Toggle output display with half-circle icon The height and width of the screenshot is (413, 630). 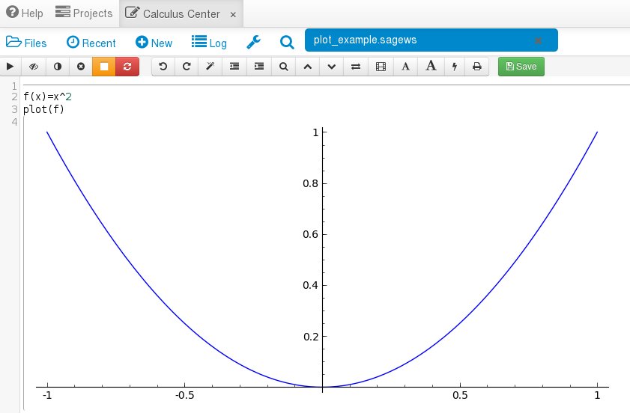pos(58,67)
